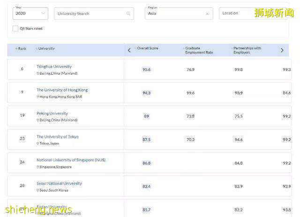
Task: Click the location pin icon under Tsinghua University
Action: tap(38, 74)
